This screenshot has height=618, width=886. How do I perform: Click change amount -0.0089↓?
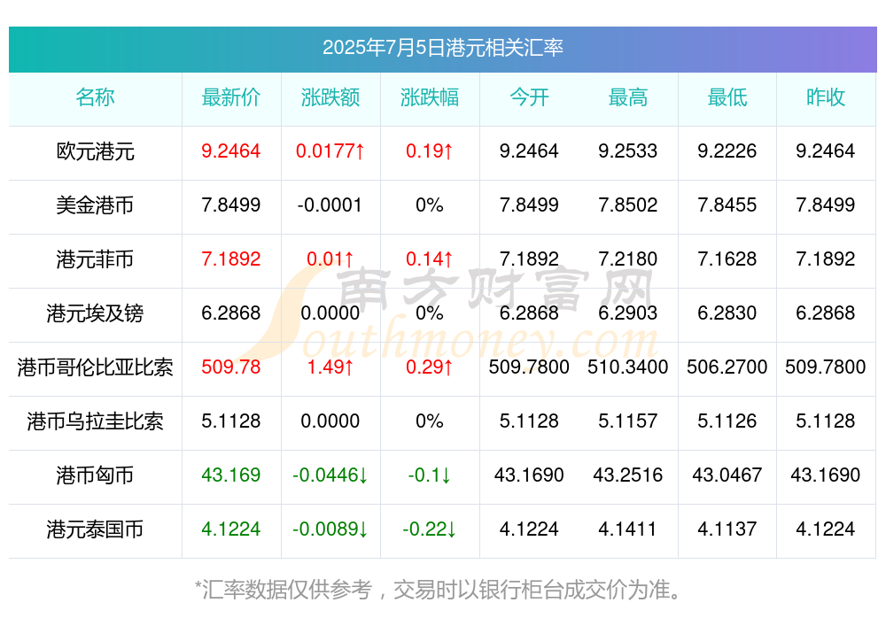pos(330,529)
